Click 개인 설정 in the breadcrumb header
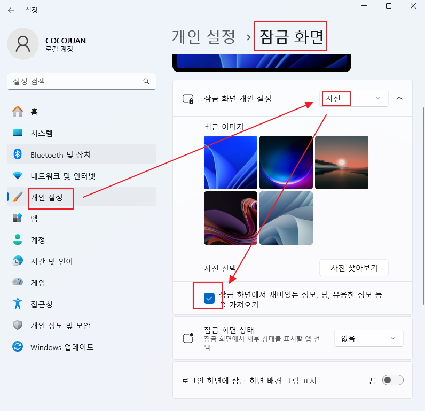This screenshot has height=411, width=425. point(203,37)
